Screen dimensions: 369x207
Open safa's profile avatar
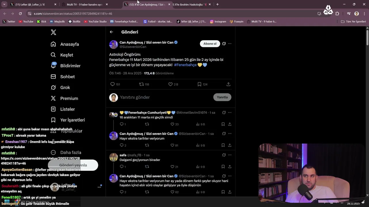[x=114, y=157]
